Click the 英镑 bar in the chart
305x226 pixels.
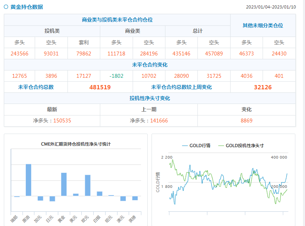(135, 198)
